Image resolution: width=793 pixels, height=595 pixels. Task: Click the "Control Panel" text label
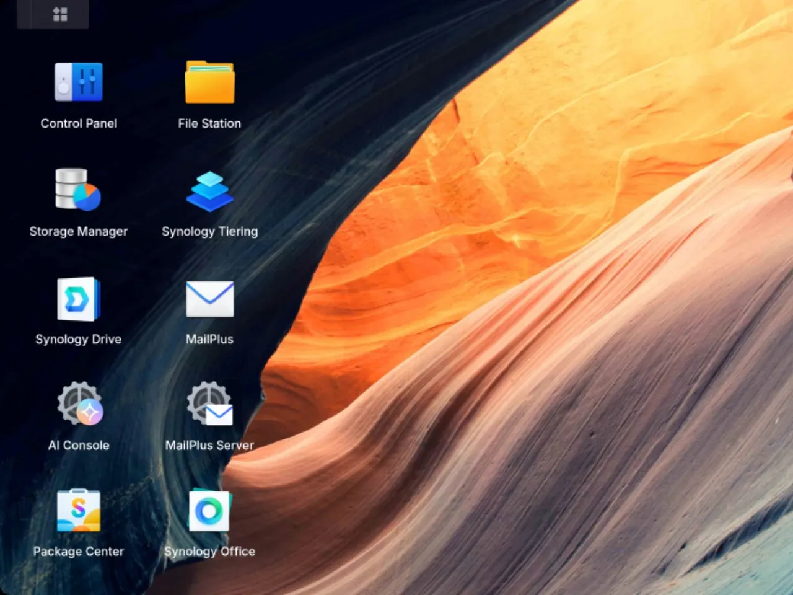[x=79, y=123]
